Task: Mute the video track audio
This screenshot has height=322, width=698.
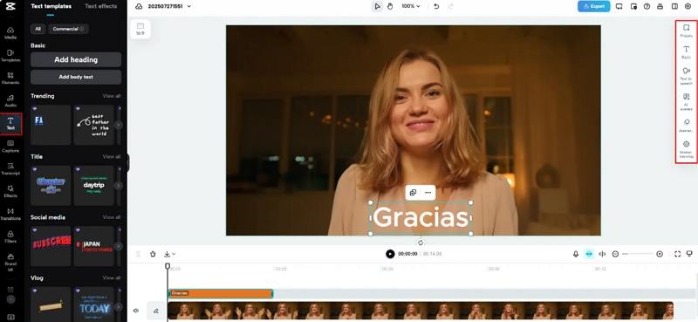Action: pos(136,311)
